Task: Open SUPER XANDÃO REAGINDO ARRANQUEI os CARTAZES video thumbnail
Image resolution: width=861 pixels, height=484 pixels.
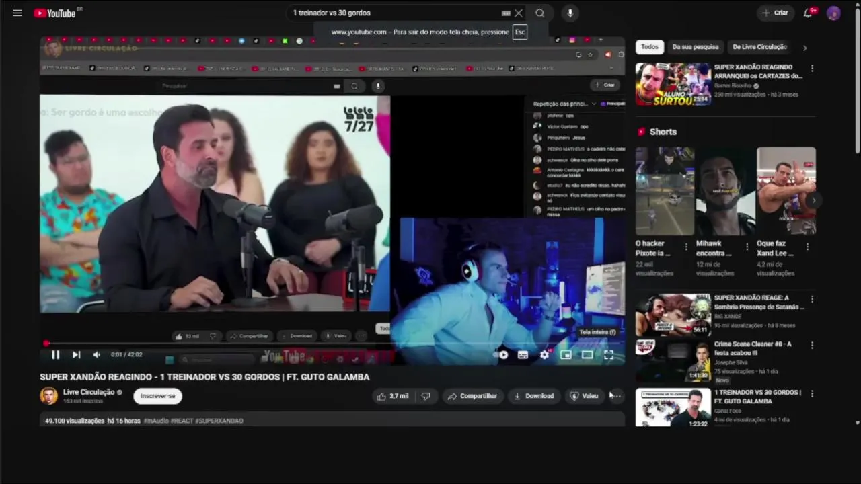Action: coord(673,84)
